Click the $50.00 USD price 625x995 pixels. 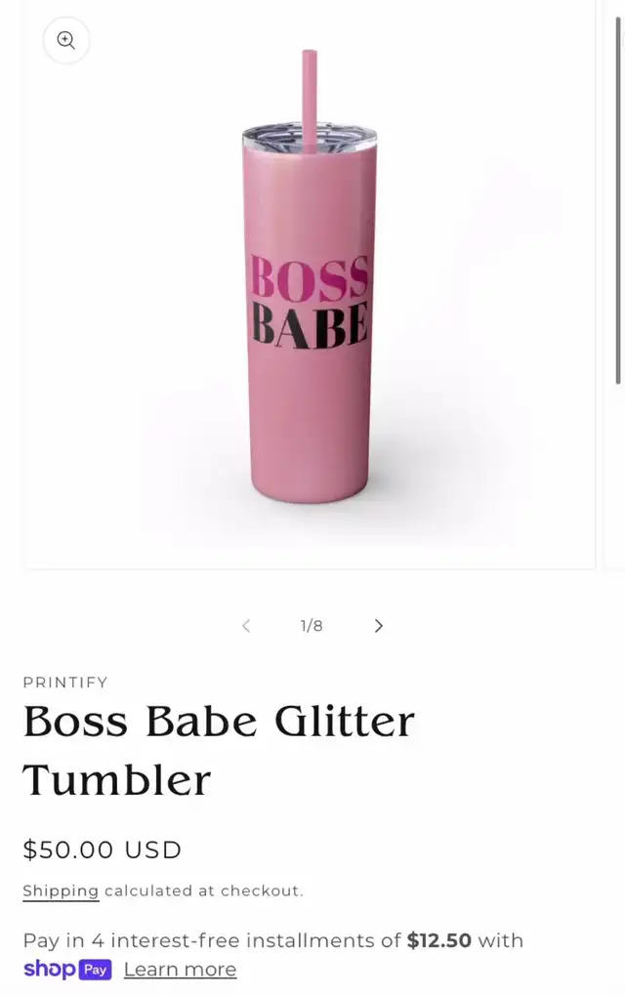click(103, 850)
